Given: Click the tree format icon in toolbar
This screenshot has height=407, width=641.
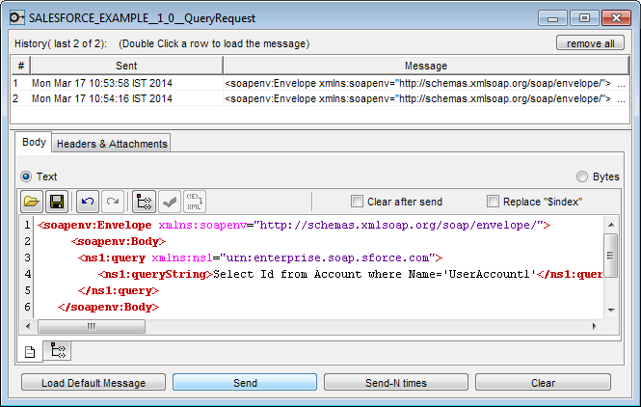Looking at the screenshot, I should (144, 202).
